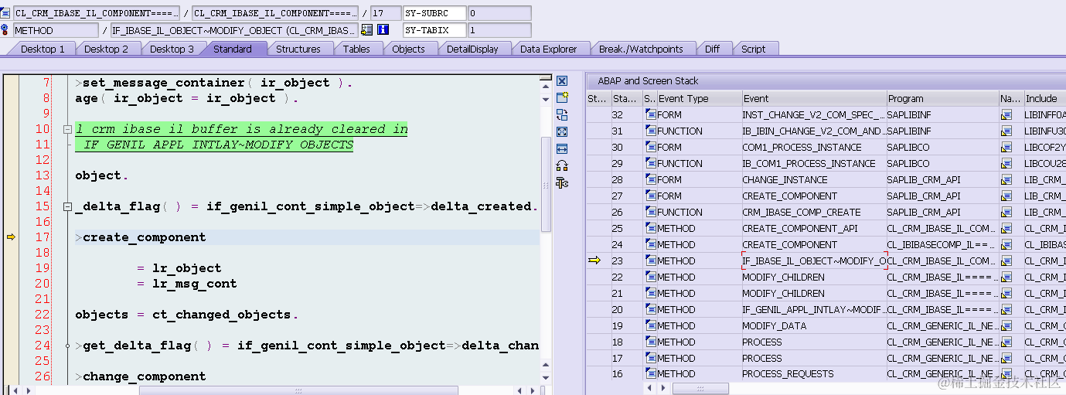Open the Data Explorer tab
This screenshot has height=395, width=1066.
tap(548, 49)
